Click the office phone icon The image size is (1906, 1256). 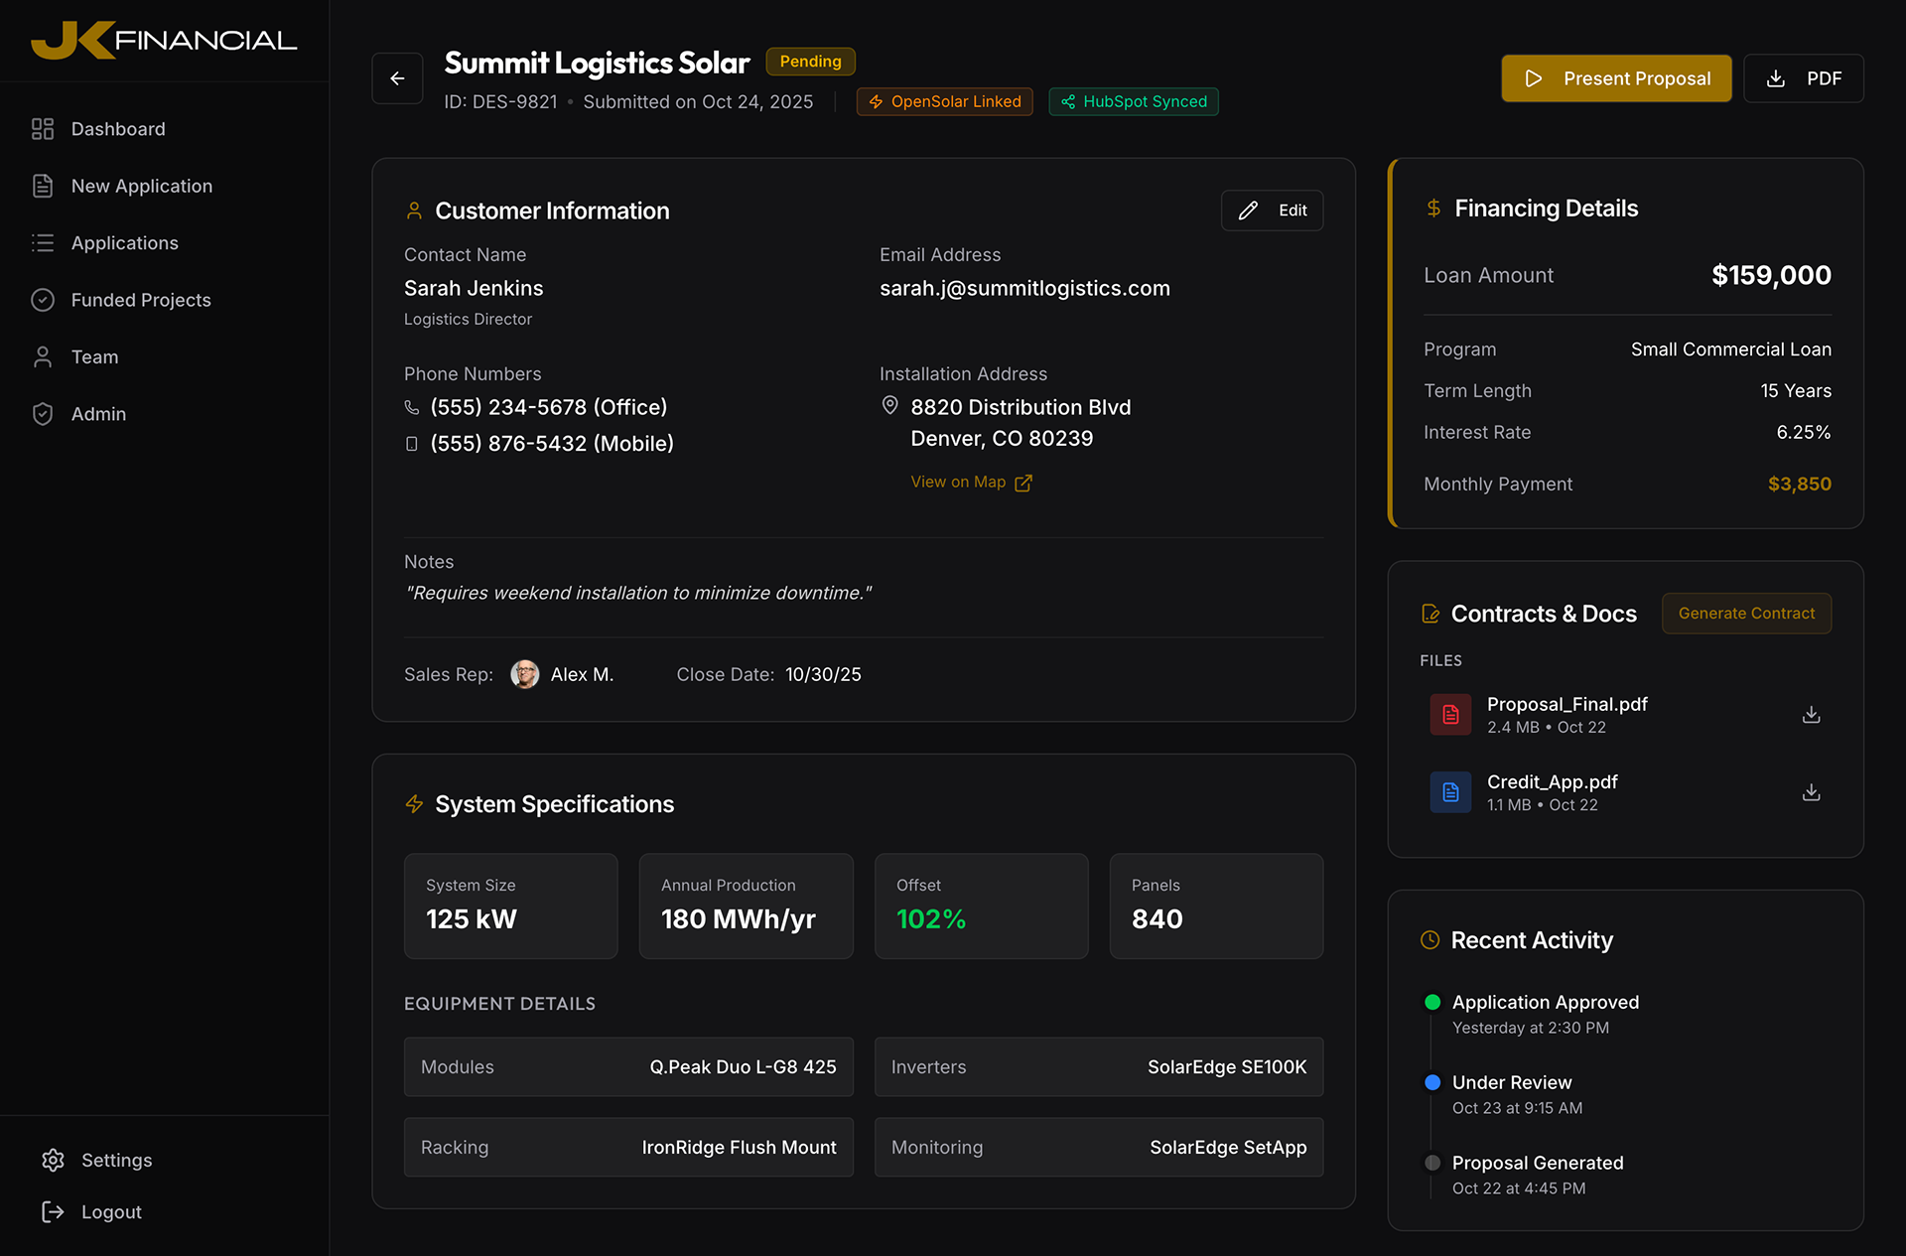coord(412,407)
